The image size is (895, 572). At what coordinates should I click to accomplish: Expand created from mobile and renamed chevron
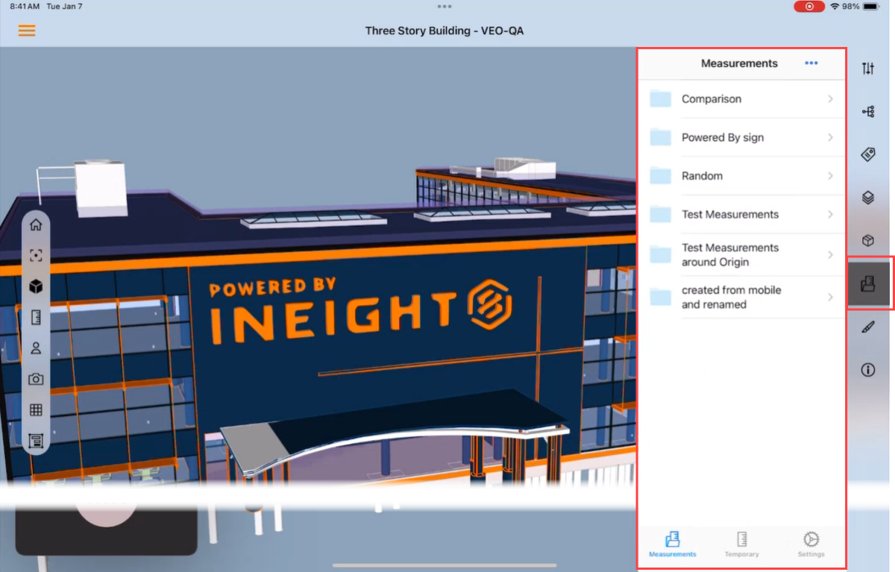pyautogui.click(x=830, y=297)
